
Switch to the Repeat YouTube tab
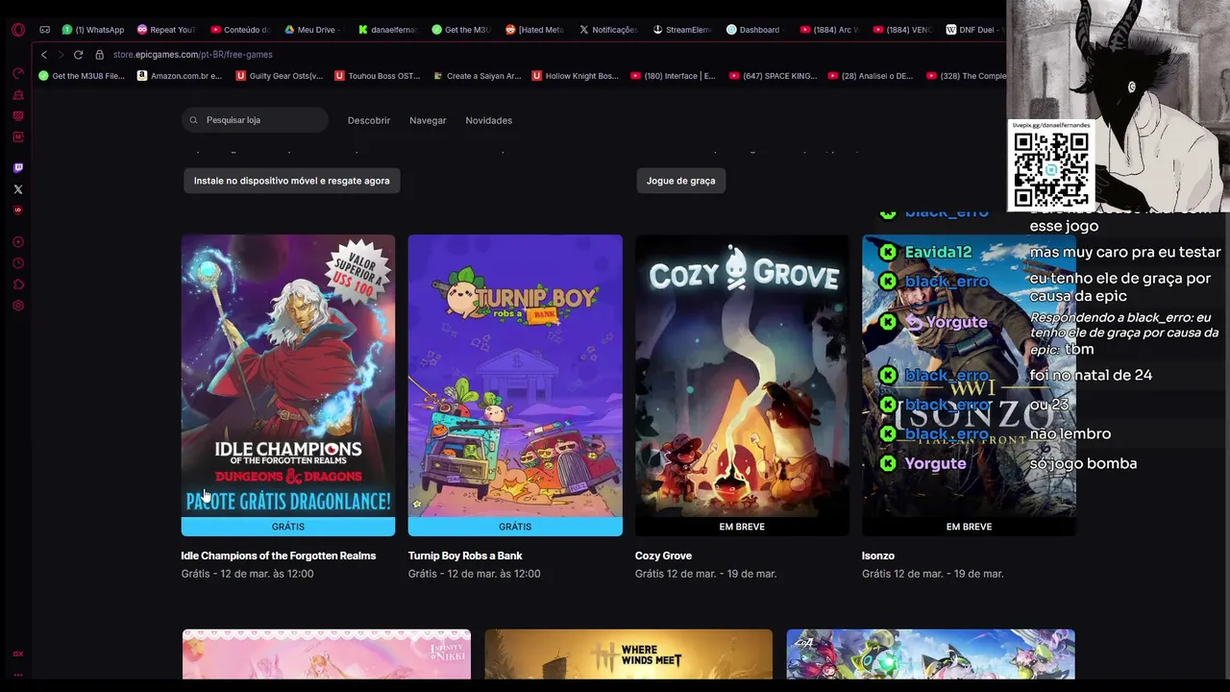[x=167, y=30]
